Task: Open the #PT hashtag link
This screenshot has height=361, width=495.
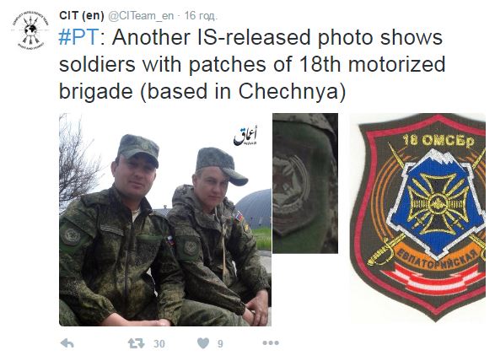Action: [x=79, y=37]
